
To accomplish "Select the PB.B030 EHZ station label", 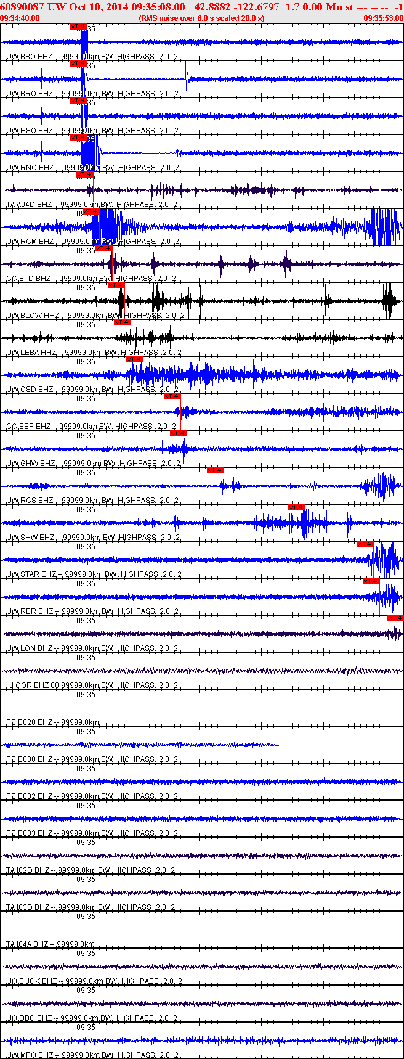I will coord(92,759).
